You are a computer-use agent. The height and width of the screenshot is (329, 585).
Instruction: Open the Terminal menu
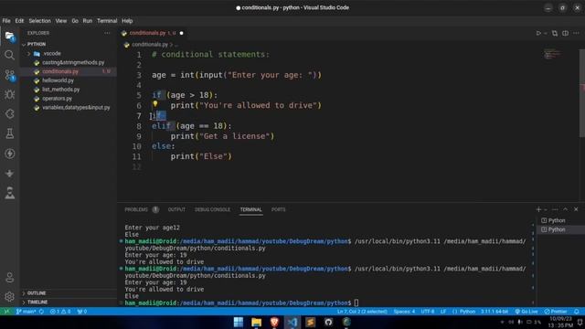point(107,21)
